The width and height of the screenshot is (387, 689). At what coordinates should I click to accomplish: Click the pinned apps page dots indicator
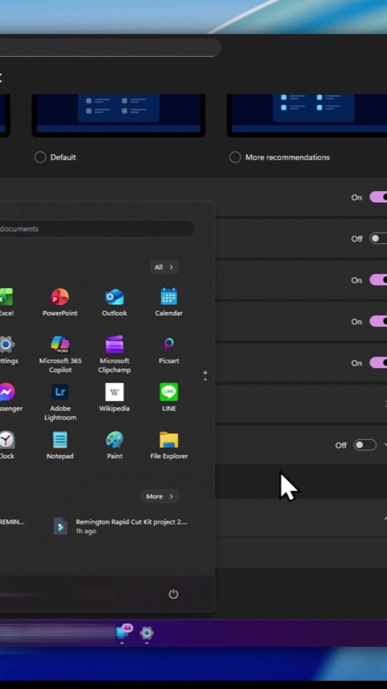click(x=205, y=376)
